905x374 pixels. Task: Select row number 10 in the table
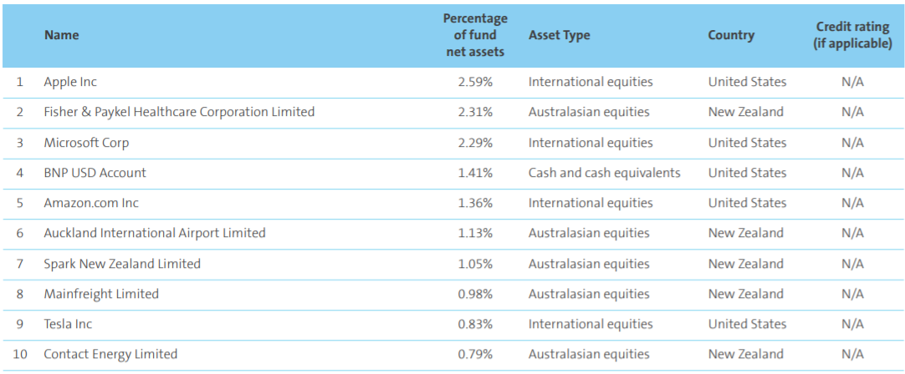pos(20,354)
